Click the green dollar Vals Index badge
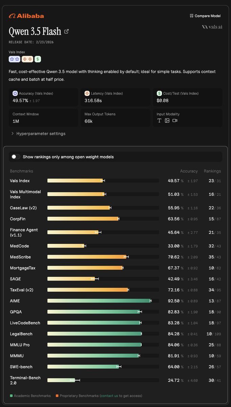This screenshot has height=407, width=231. pos(38,59)
